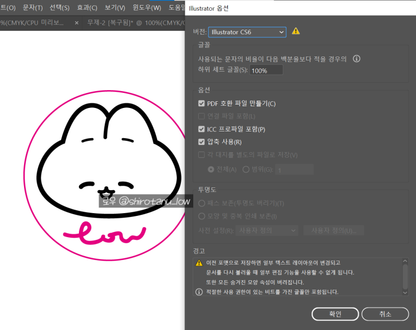The height and width of the screenshot is (330, 416).
Task: Click the 하위 세트 글꼴 100% field
Action: click(x=266, y=70)
